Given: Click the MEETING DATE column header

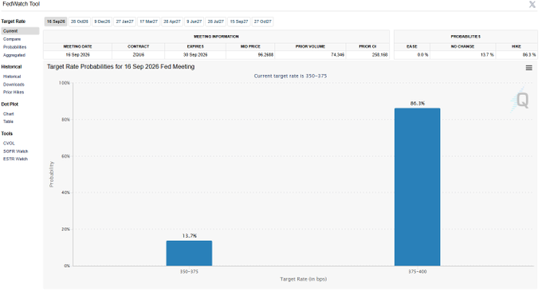Looking at the screenshot, I should click(77, 46).
